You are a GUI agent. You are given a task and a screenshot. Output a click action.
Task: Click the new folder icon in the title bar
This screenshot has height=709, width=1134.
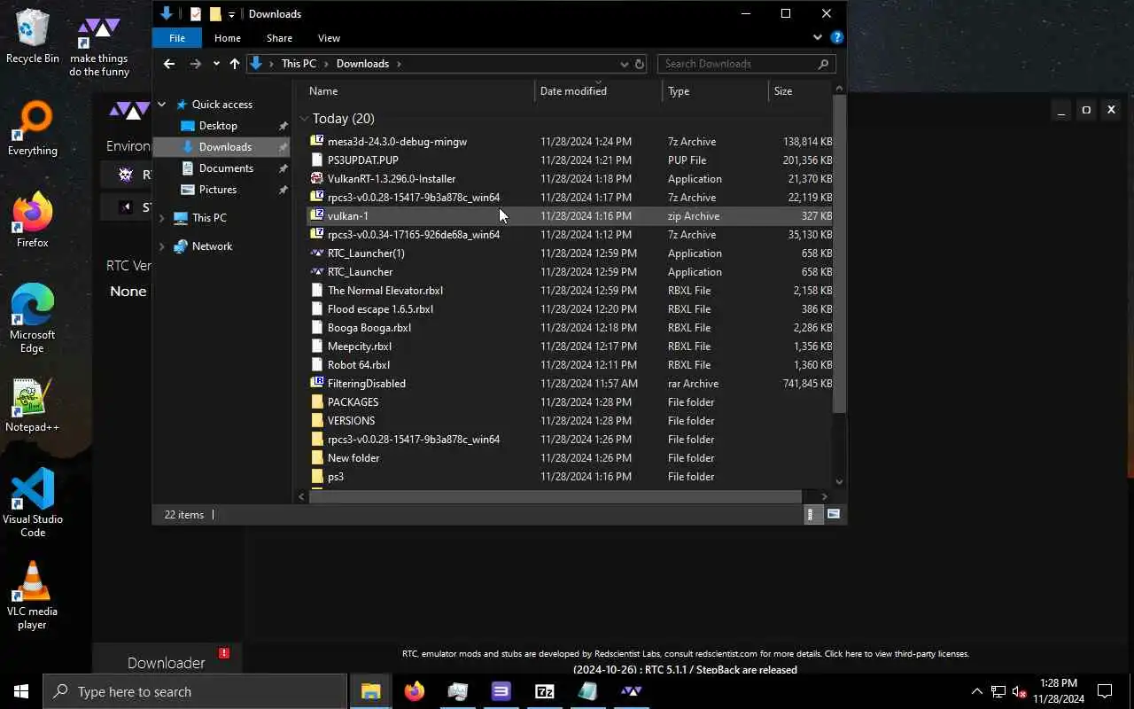215,14
